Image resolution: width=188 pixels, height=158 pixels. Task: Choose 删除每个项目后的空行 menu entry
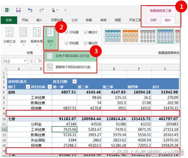[x=70, y=67]
